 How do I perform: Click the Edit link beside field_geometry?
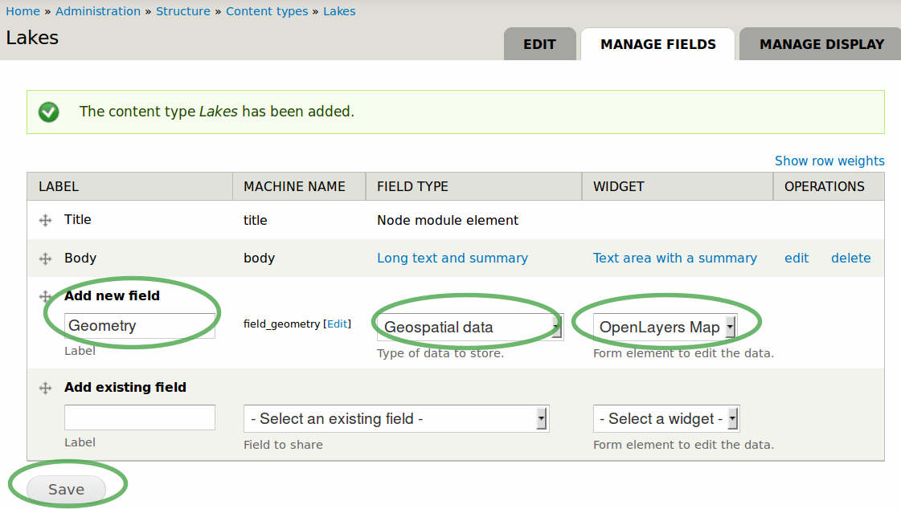[338, 324]
